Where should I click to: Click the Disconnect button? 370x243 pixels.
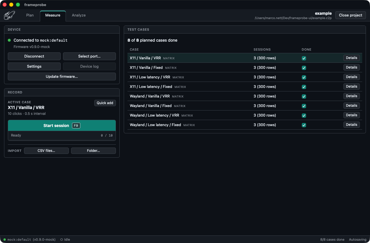pyautogui.click(x=34, y=56)
